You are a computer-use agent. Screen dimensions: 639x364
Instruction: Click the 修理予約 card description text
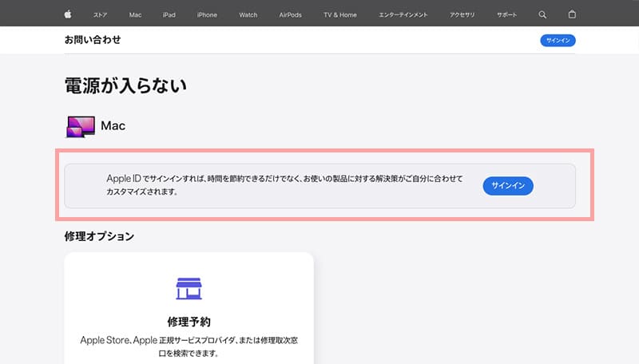point(189,346)
